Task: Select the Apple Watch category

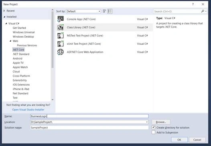Action: pos(20,67)
